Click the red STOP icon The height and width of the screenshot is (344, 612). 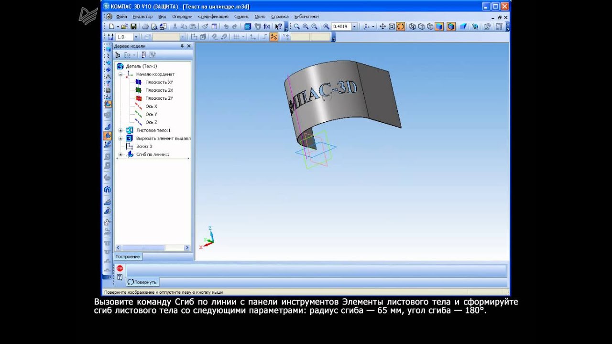click(120, 269)
